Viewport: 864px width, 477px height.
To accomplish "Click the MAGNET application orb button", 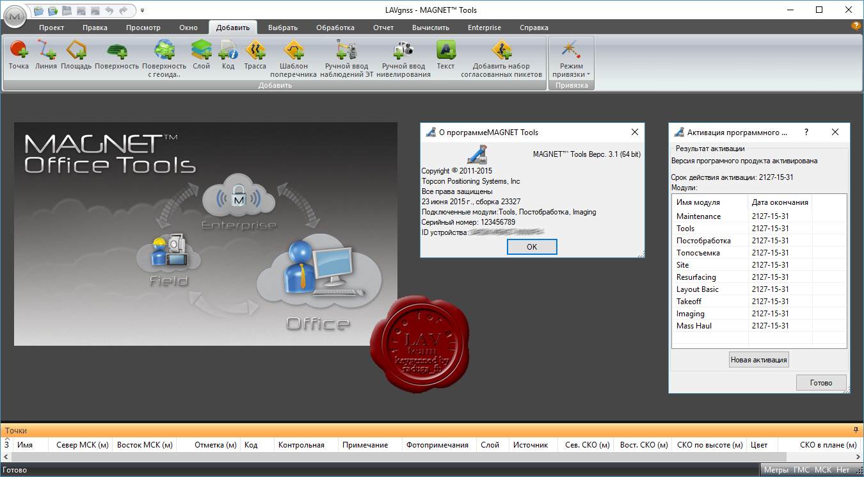I will [x=15, y=15].
